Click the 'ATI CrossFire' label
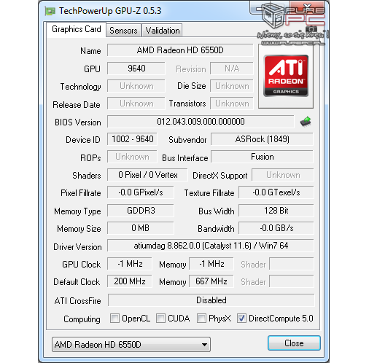 point(77,301)
